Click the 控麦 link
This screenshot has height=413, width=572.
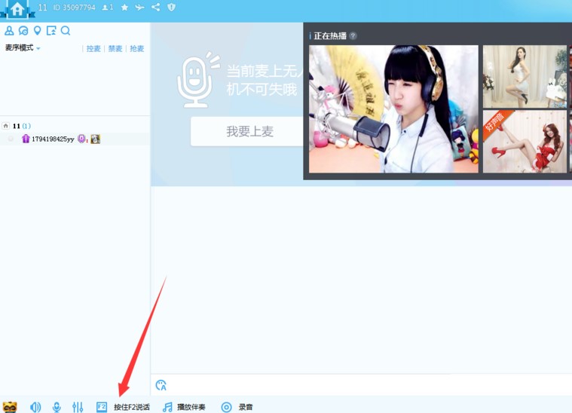pos(93,48)
